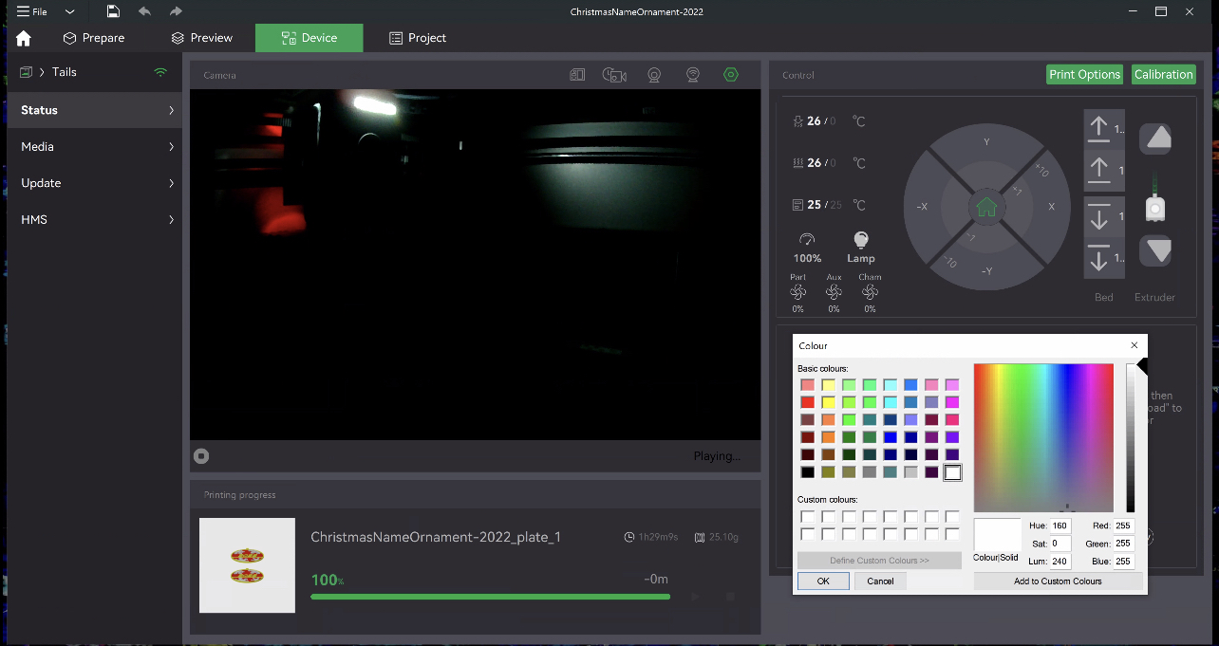Image resolution: width=1219 pixels, height=646 pixels.
Task: Select the white basic colour swatch
Action: 952,471
